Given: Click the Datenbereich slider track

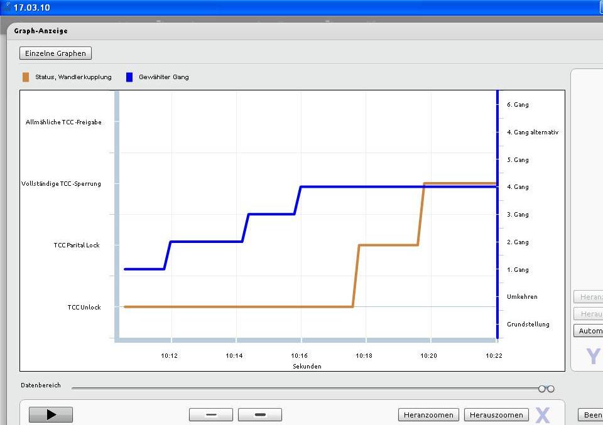Looking at the screenshot, I should click(301, 389).
